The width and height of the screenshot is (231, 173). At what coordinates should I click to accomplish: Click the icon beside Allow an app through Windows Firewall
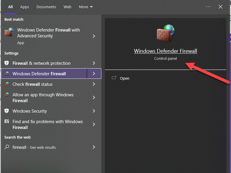click(7, 95)
